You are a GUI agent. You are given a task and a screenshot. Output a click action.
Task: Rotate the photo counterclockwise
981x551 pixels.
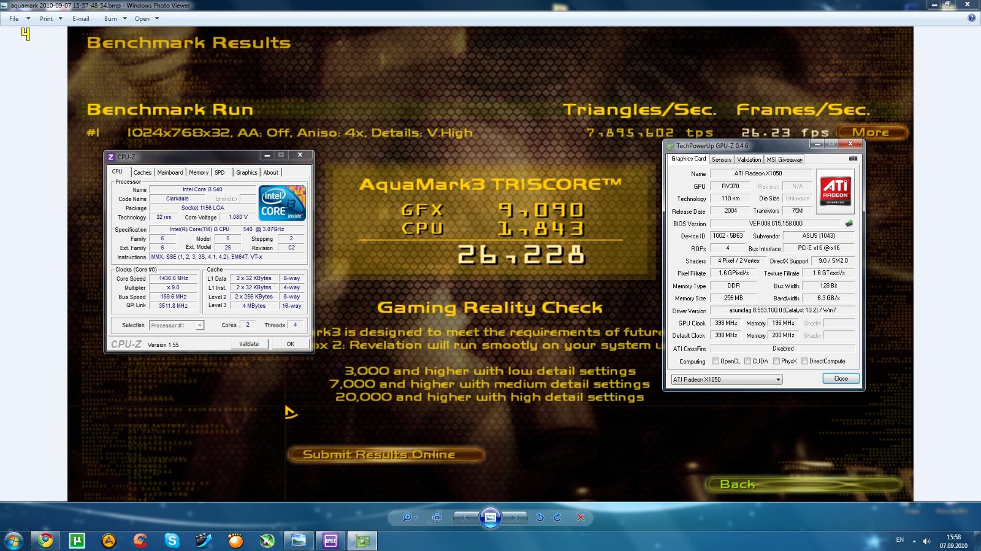coord(540,517)
